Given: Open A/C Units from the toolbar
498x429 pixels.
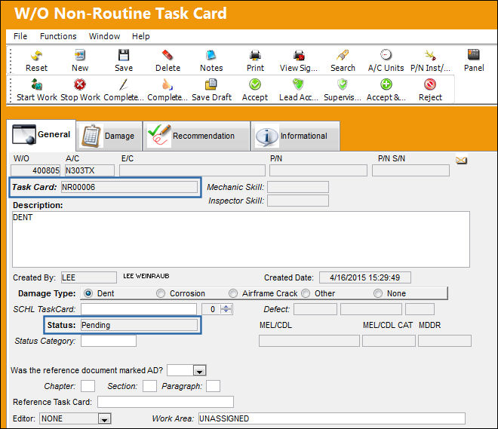Looking at the screenshot, I should click(x=386, y=55).
